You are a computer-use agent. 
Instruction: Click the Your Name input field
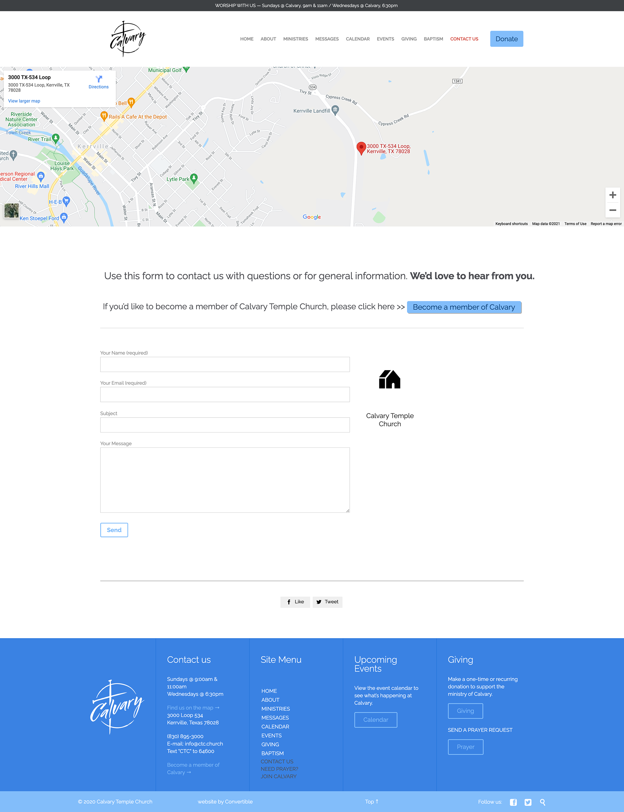pyautogui.click(x=225, y=364)
